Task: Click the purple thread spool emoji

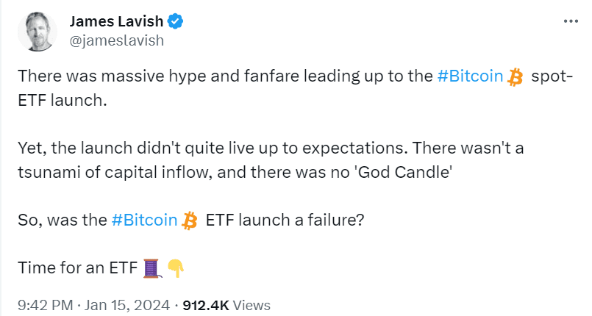Action: [x=153, y=267]
